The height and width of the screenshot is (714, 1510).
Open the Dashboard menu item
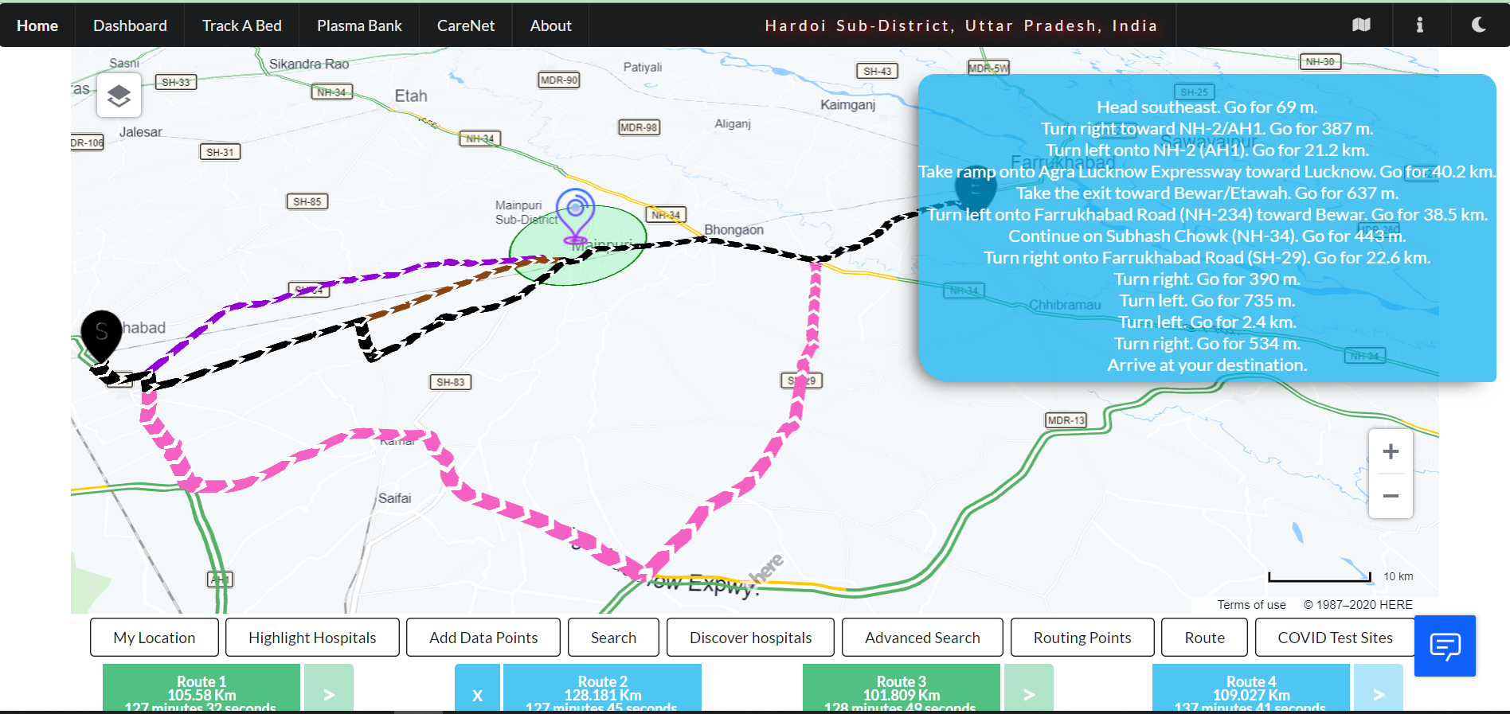click(x=130, y=25)
